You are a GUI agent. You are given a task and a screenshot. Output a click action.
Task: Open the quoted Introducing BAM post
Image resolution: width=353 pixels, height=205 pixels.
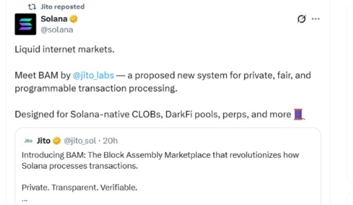[x=168, y=167]
